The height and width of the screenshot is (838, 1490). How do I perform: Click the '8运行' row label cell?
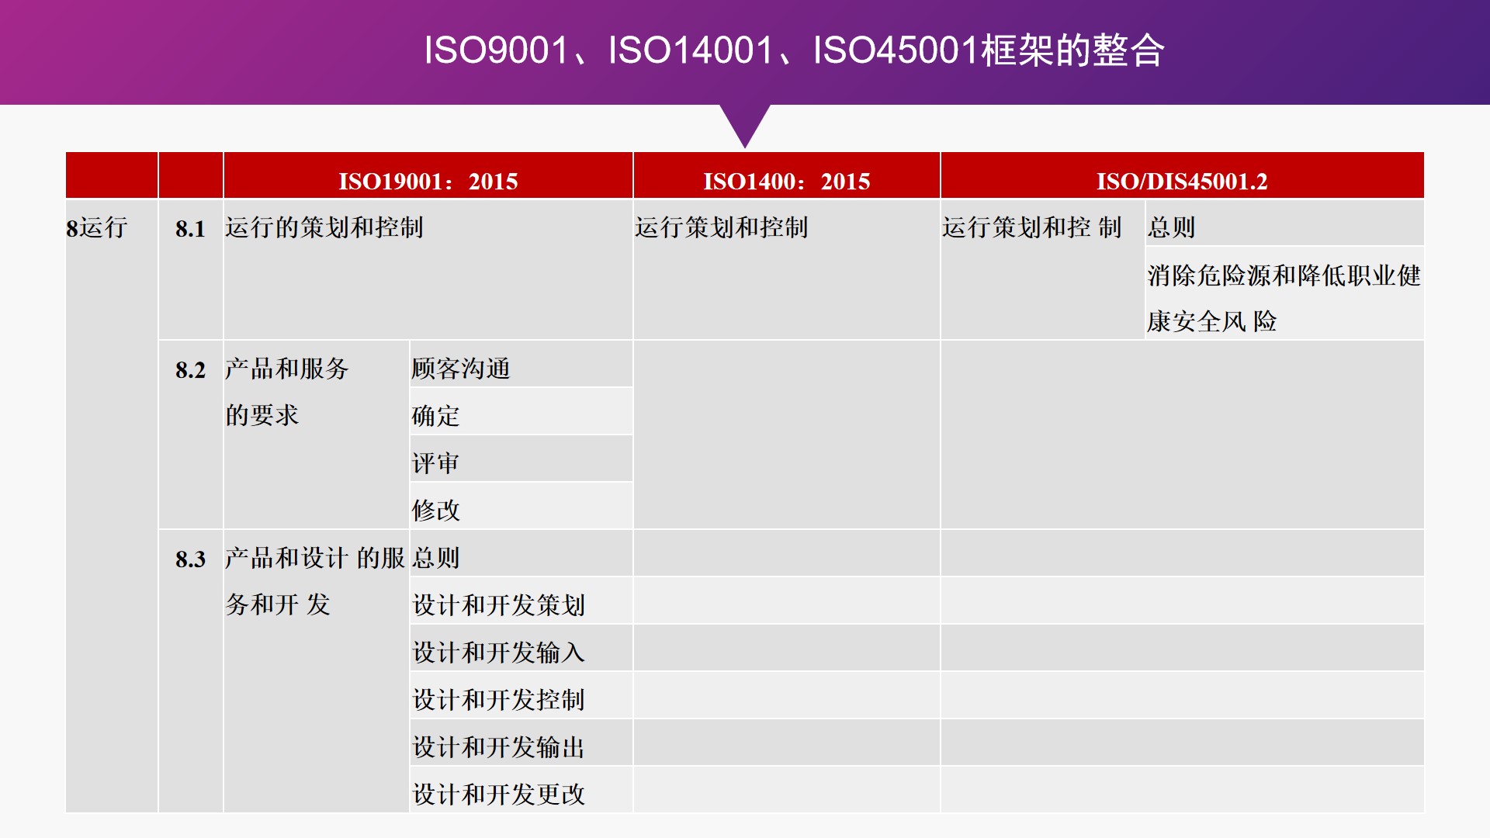[x=112, y=506]
